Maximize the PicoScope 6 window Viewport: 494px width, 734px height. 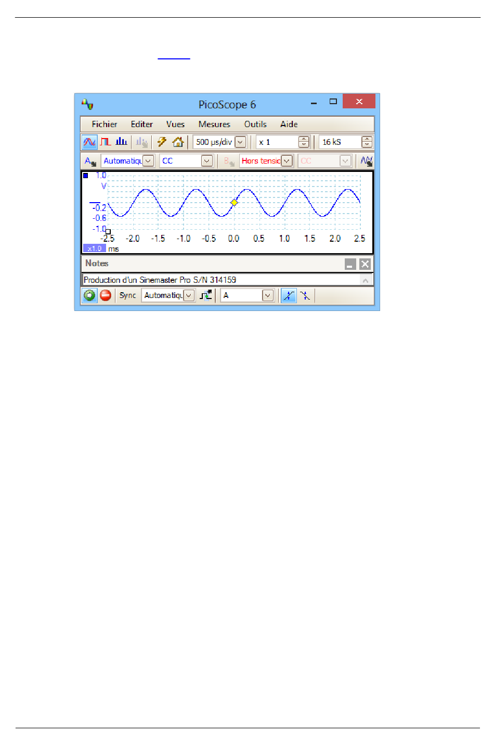tap(333, 102)
